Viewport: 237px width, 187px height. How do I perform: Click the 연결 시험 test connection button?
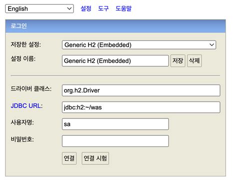[95, 158]
